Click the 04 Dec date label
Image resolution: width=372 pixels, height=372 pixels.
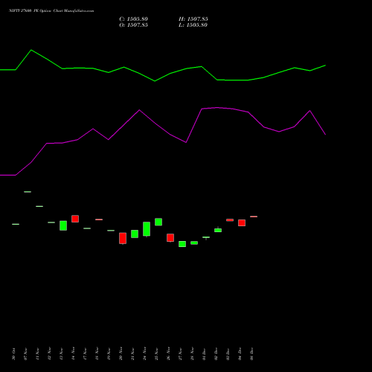(x=240, y=354)
